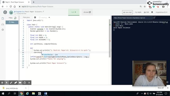The height and width of the screenshot is (96, 170).
Task: Open the java_HxSQ3e.zip download
Action: tap(12, 88)
